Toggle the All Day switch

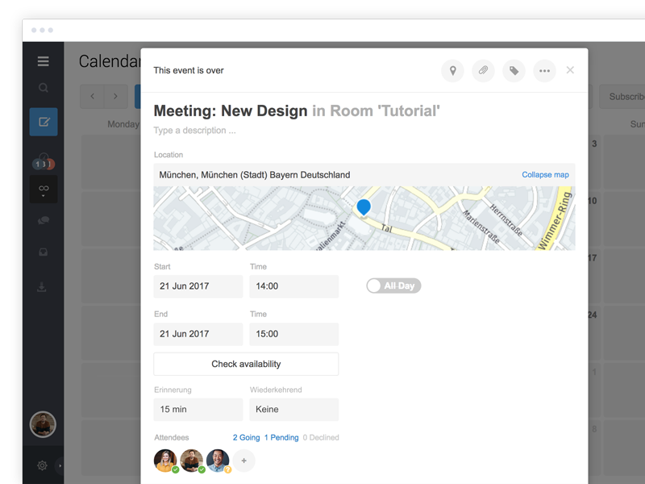point(393,286)
